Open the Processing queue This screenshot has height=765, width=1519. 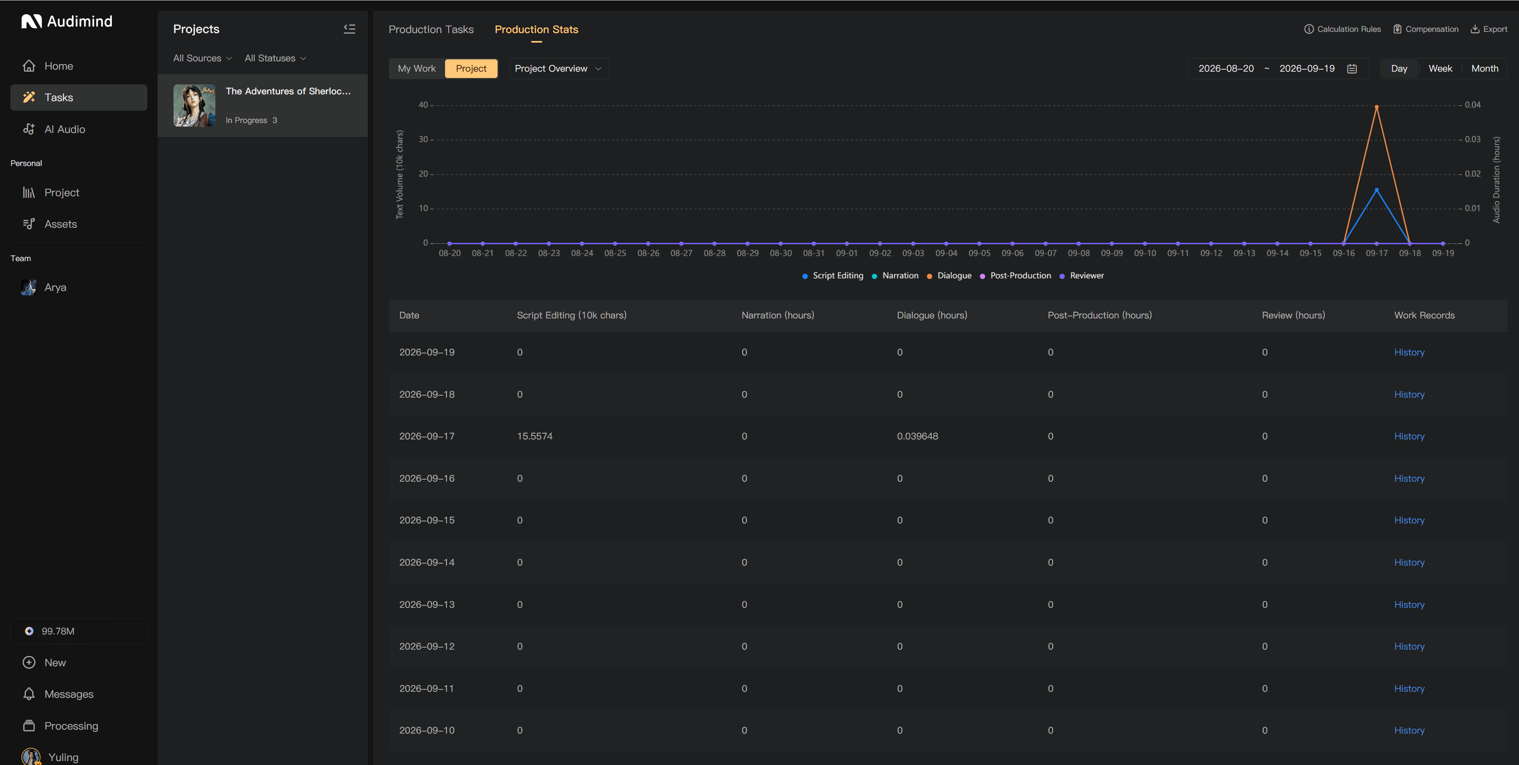click(78, 726)
